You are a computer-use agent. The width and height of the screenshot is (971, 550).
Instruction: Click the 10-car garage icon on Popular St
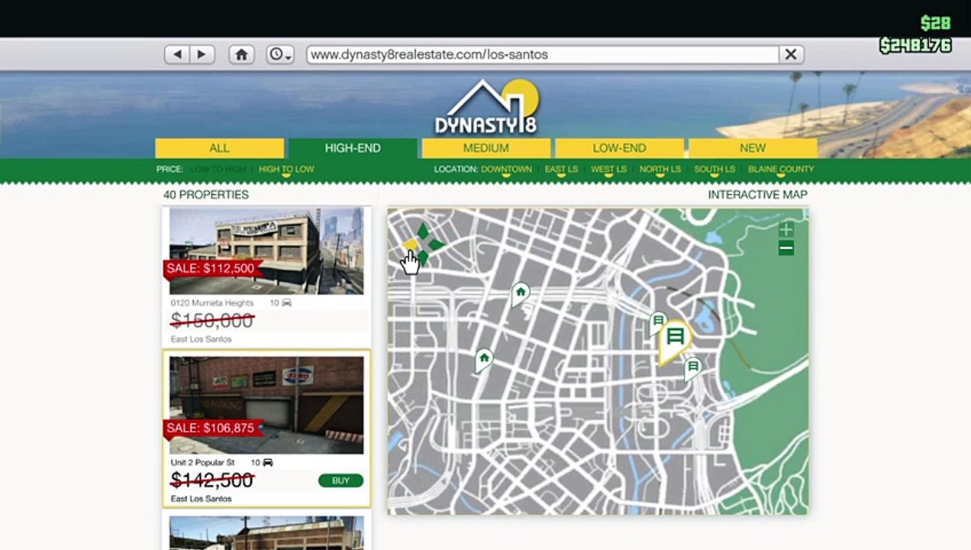point(268,463)
